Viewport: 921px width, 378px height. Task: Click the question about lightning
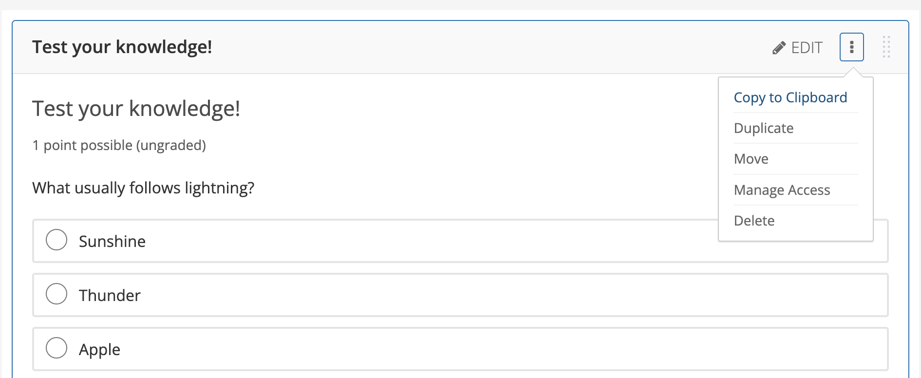coord(143,188)
